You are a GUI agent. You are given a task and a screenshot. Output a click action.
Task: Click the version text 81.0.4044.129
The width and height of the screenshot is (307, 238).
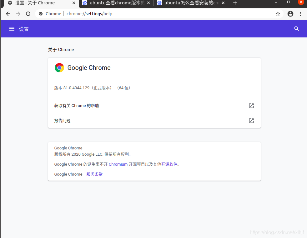pyautogui.click(x=76, y=88)
